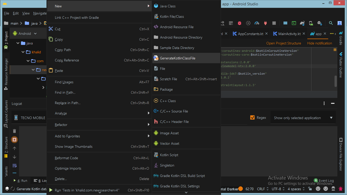Click the logcat Down arrow icon

14,157
